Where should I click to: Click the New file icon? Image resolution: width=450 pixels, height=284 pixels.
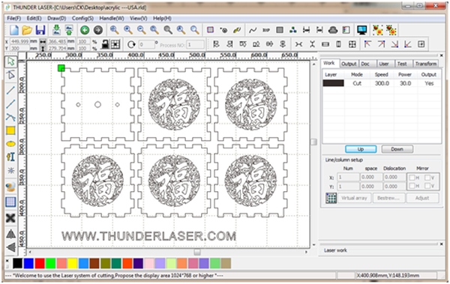[x=13, y=30]
